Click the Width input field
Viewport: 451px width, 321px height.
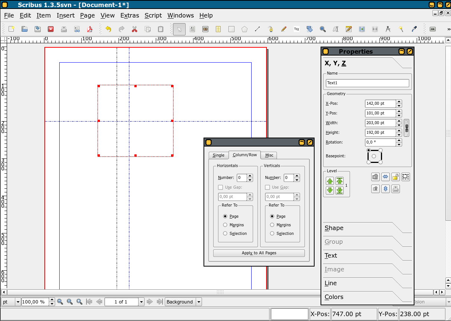click(x=380, y=123)
